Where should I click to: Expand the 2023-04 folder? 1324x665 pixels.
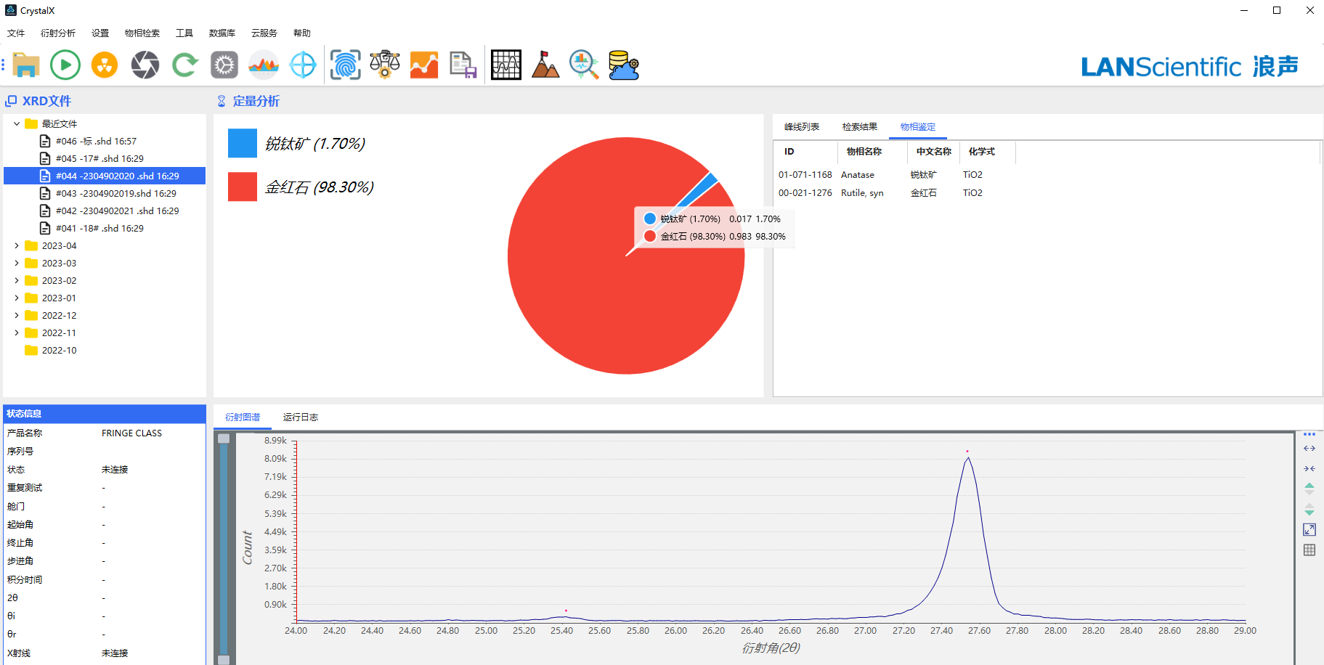click(x=17, y=246)
